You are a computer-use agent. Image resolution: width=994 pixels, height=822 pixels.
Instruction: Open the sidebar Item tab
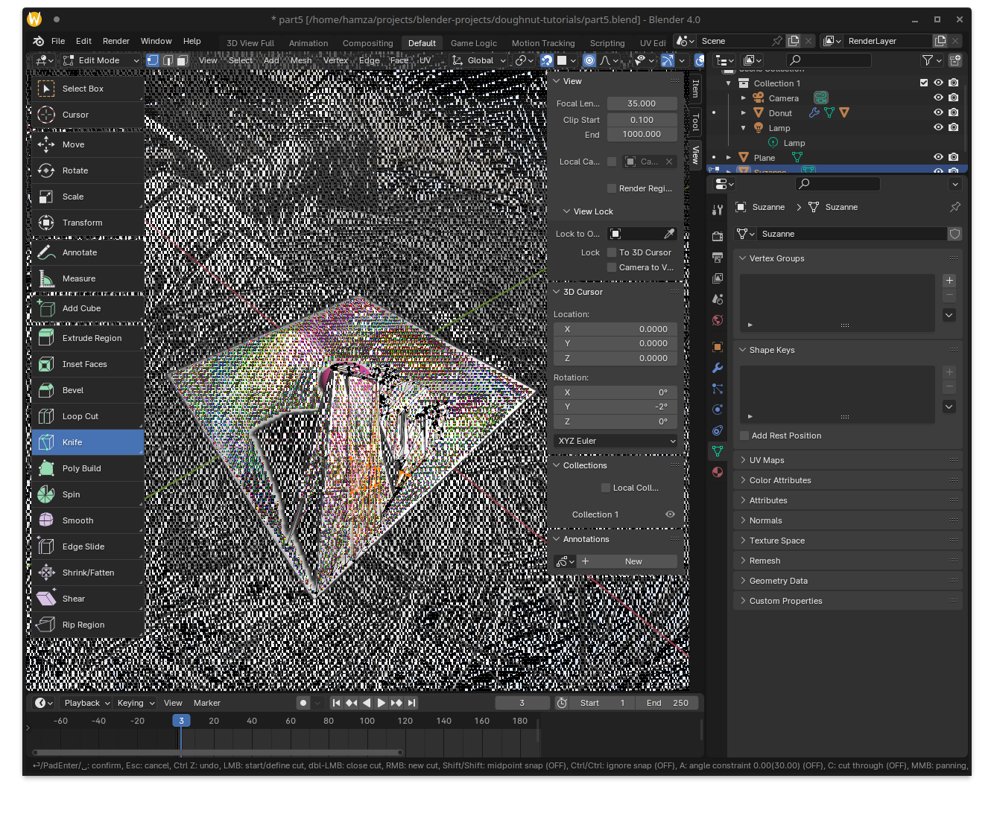tap(695, 89)
